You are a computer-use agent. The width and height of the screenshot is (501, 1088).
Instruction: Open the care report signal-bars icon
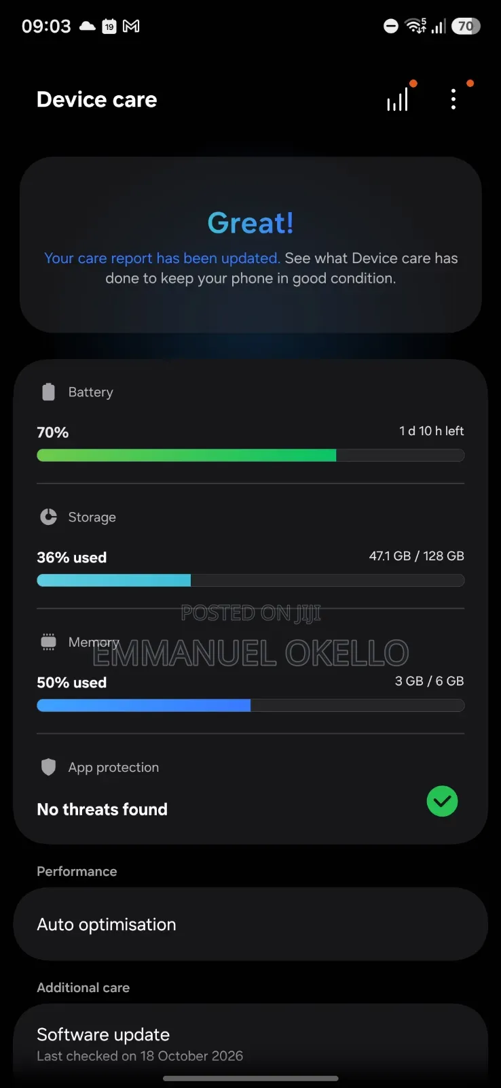click(x=398, y=100)
